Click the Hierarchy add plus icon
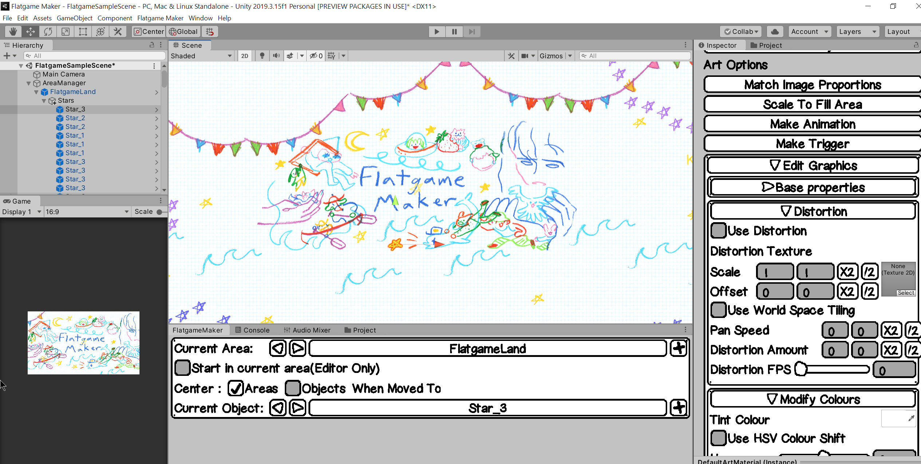The image size is (921, 464). [x=7, y=56]
